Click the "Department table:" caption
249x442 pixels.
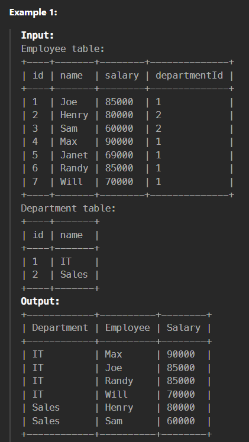69,209
